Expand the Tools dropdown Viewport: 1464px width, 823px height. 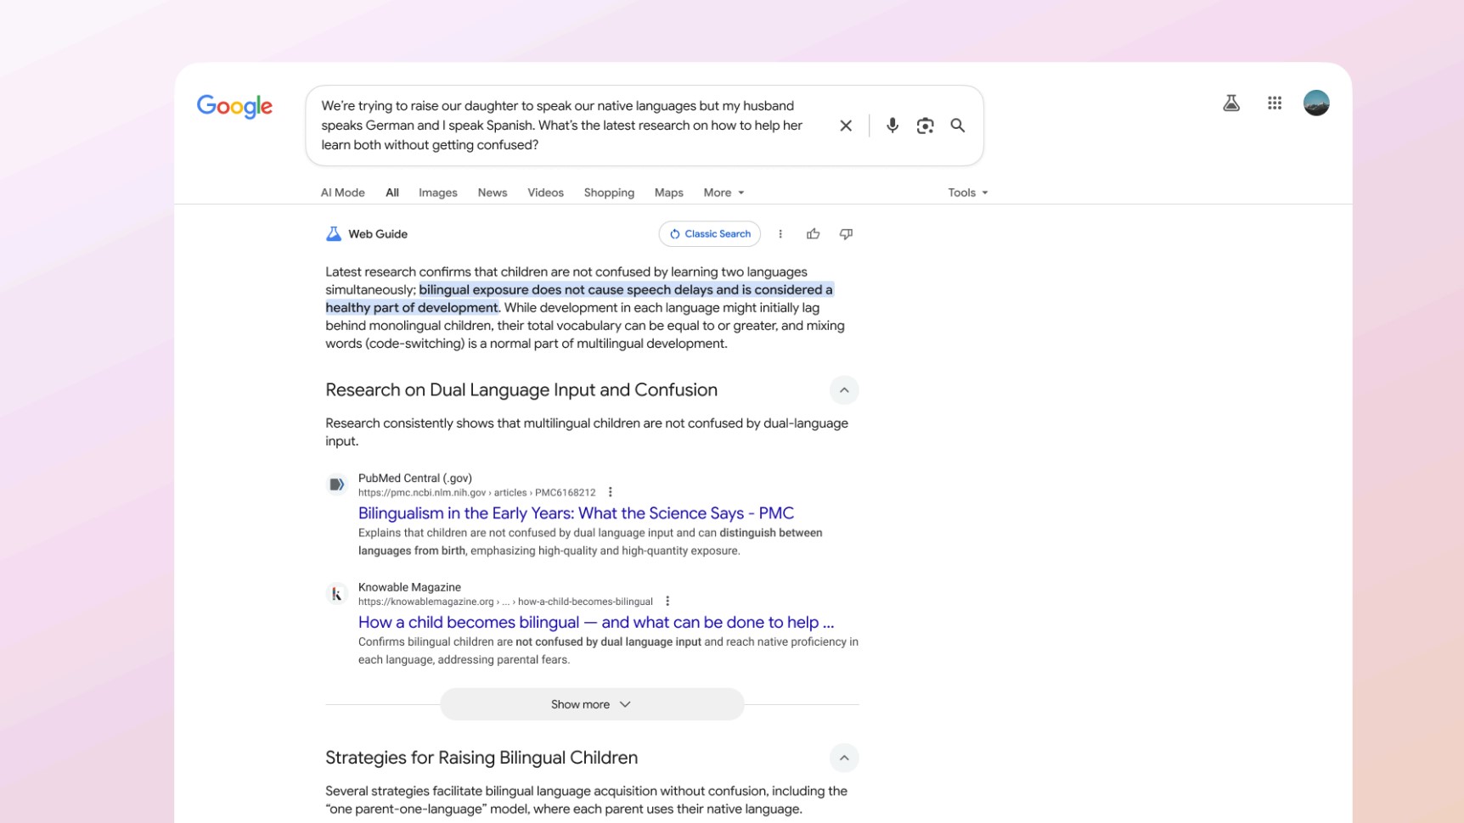tap(967, 193)
